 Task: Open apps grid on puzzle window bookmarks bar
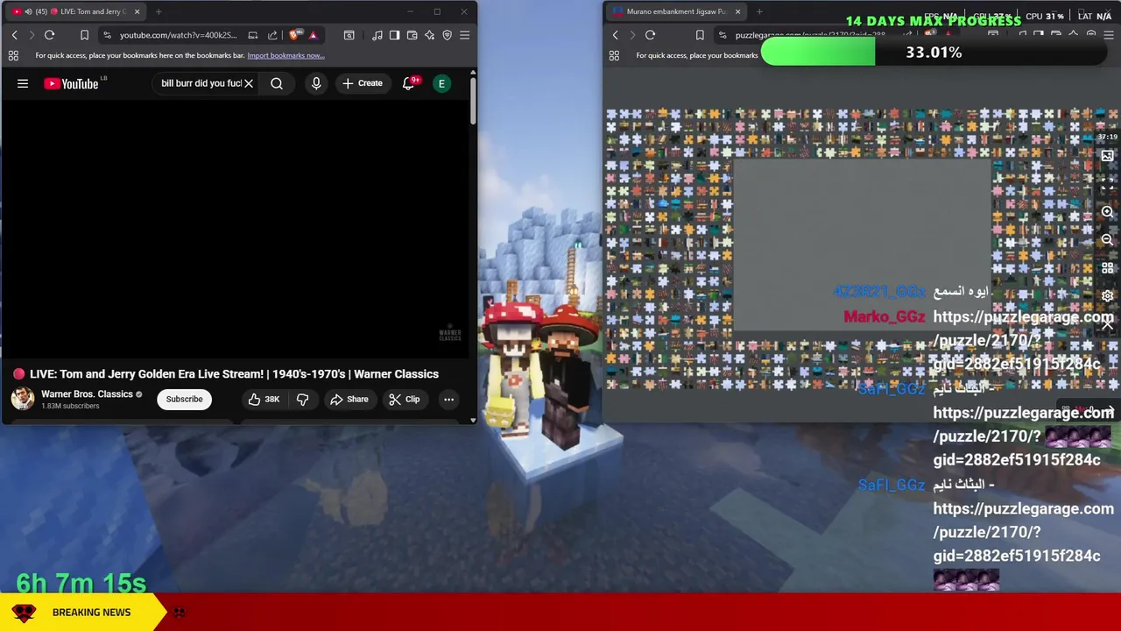coord(614,55)
